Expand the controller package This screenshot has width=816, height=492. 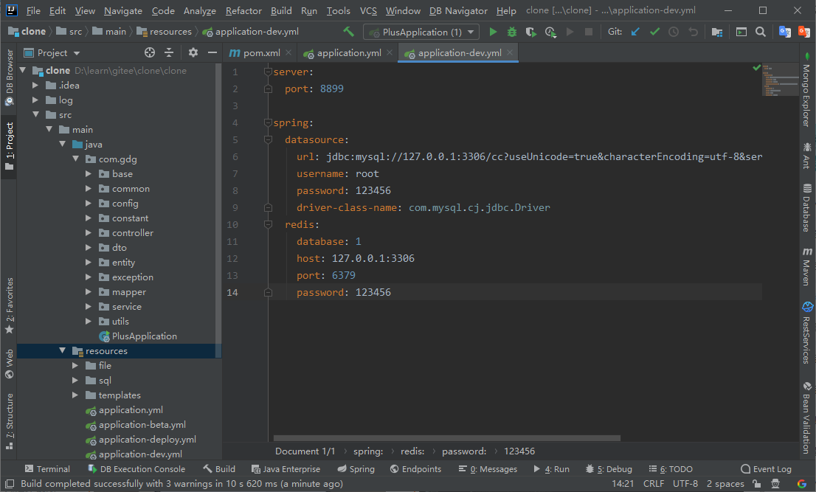pyautogui.click(x=89, y=232)
